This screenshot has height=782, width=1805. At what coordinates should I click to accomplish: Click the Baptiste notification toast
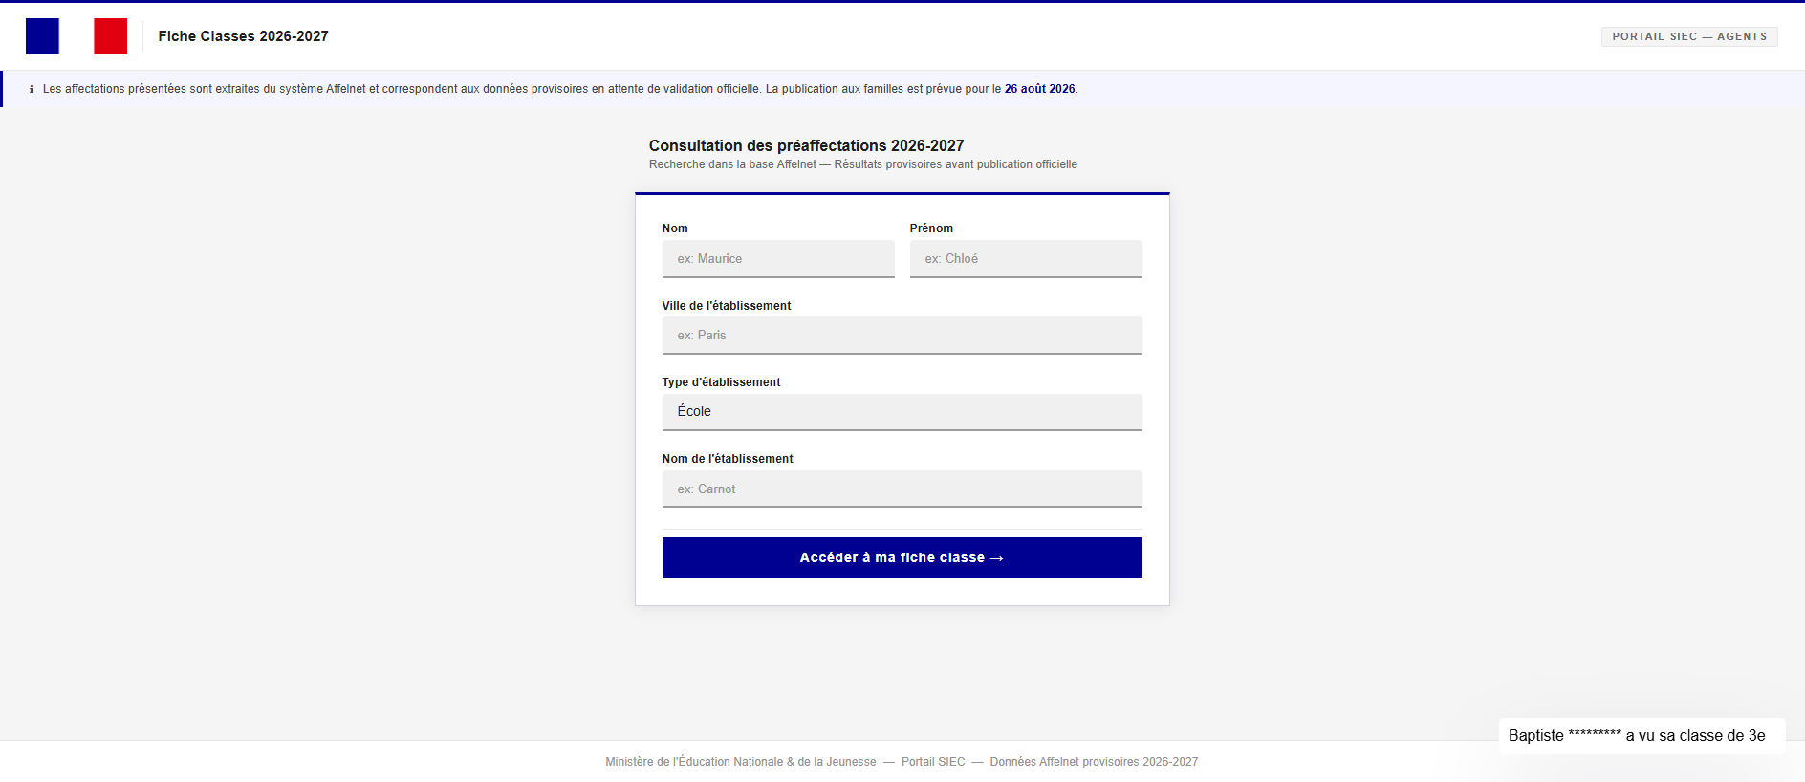(x=1642, y=735)
